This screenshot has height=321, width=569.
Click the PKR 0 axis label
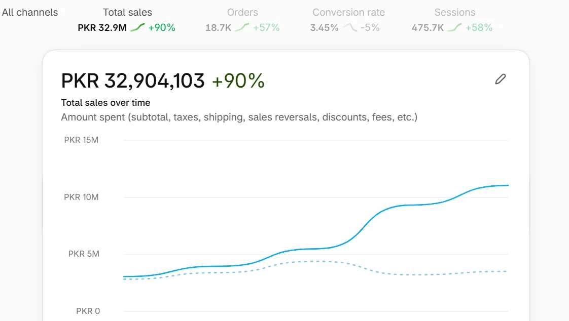point(88,311)
